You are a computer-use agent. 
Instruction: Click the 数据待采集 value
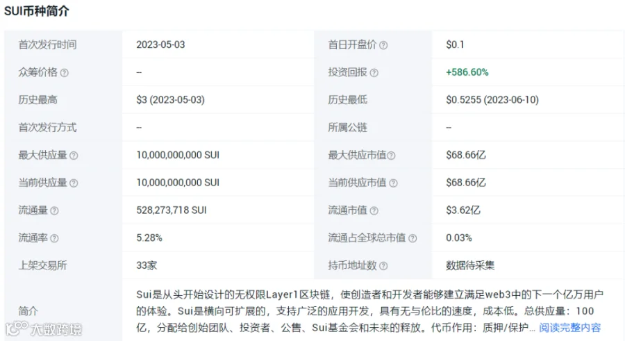pyautogui.click(x=470, y=265)
